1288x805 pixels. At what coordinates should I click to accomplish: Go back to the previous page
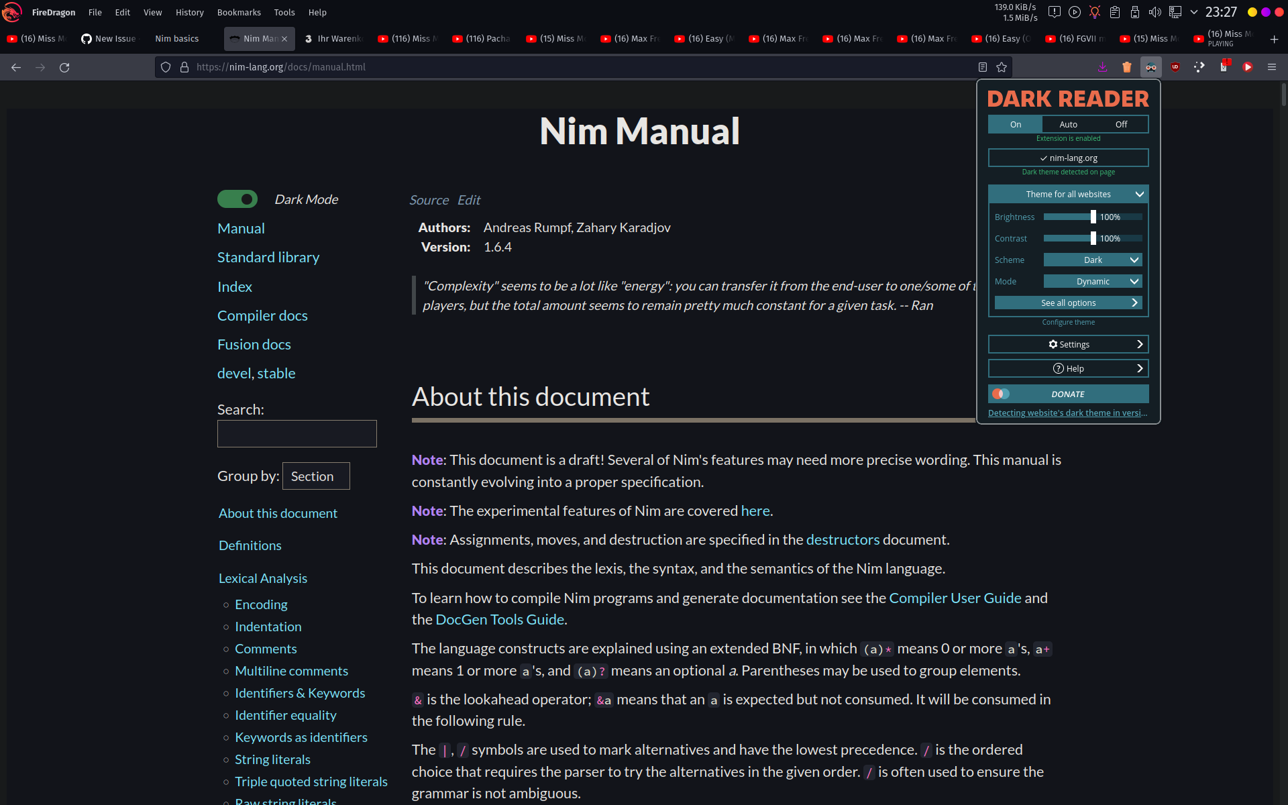pyautogui.click(x=16, y=67)
